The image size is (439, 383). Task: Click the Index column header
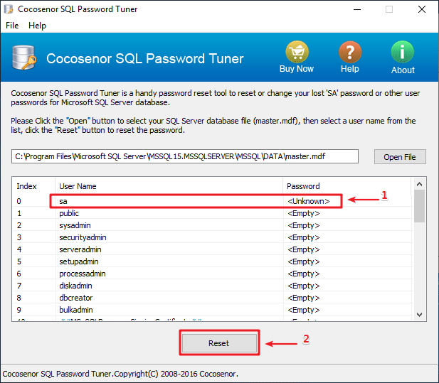[x=33, y=186]
